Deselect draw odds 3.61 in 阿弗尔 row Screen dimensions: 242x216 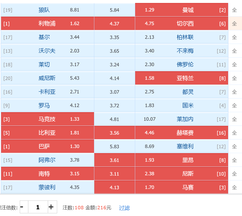(115, 160)
